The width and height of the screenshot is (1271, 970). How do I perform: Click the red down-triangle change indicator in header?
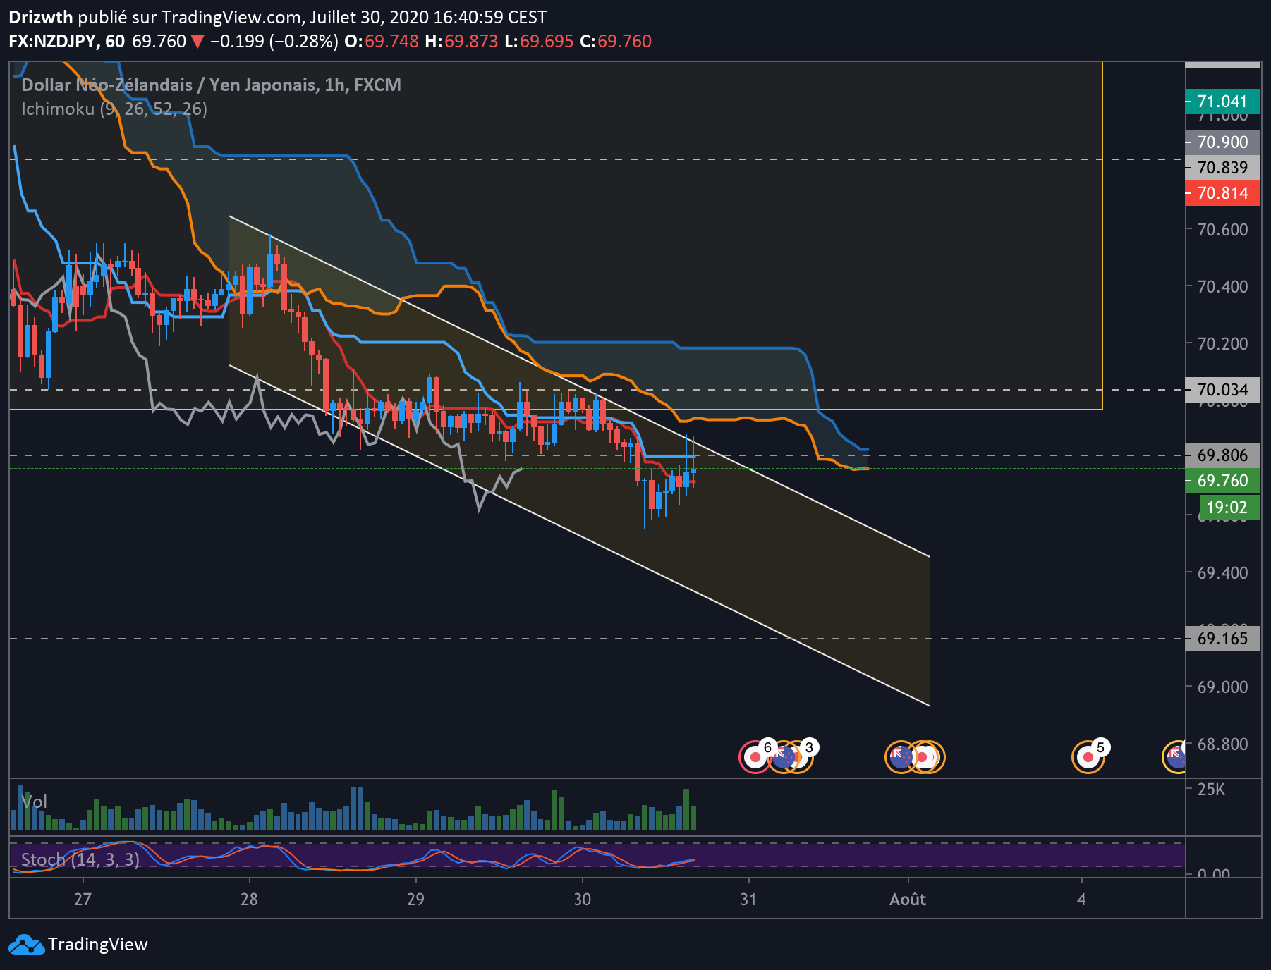click(197, 42)
